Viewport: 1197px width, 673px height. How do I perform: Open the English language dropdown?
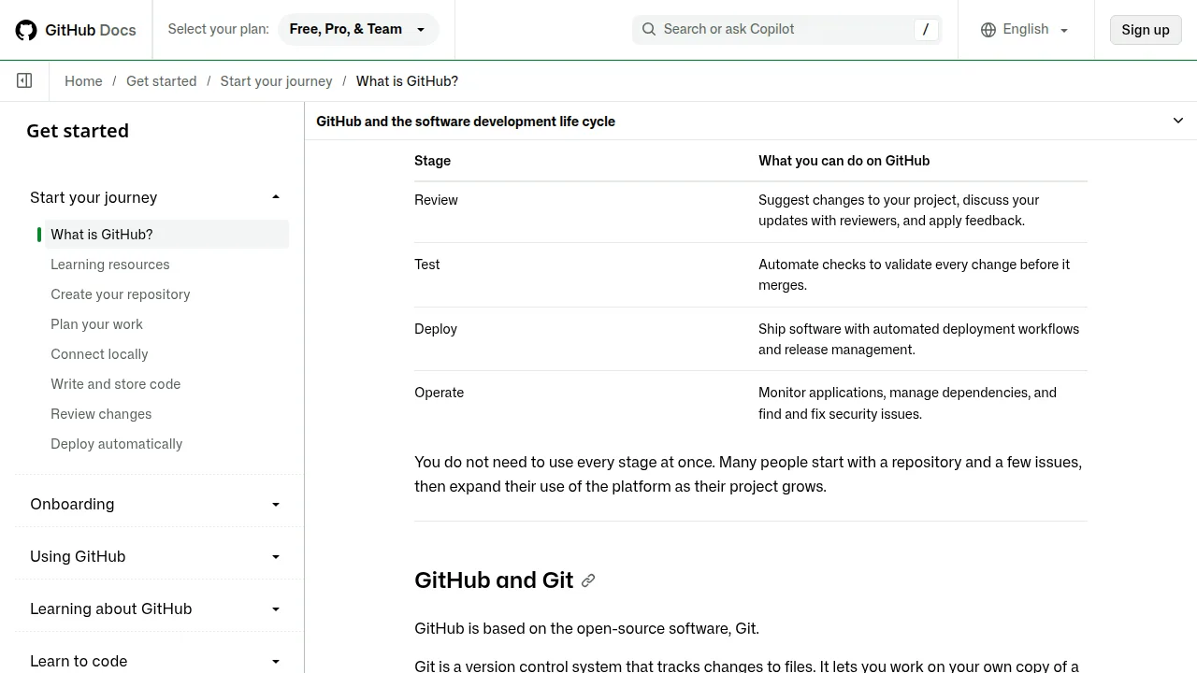(x=1025, y=29)
